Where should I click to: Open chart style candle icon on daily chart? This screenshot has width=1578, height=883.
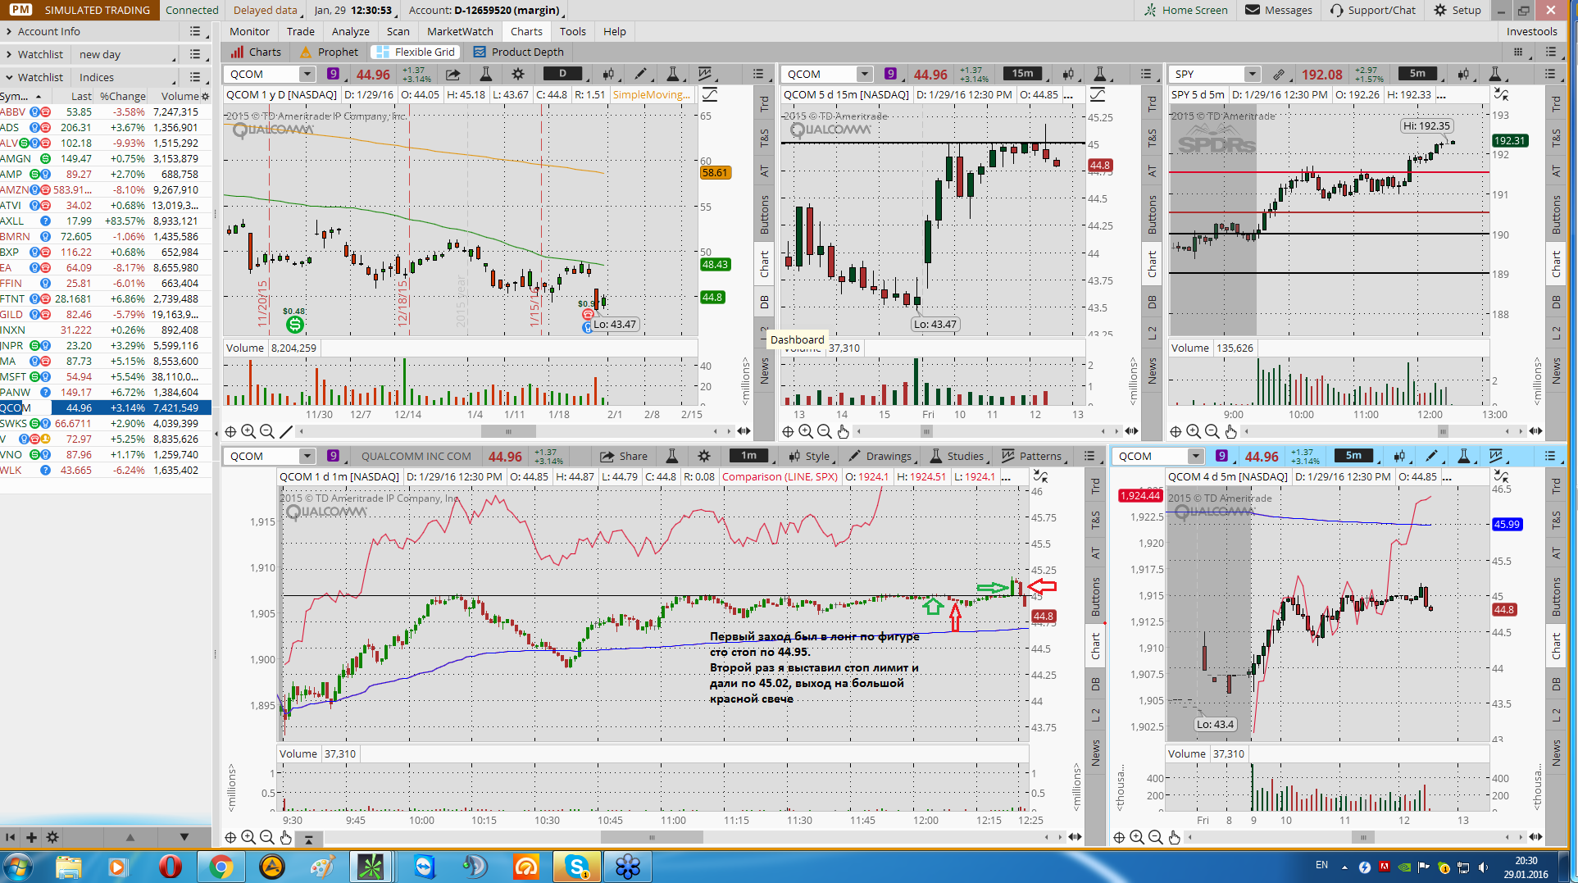coord(608,74)
